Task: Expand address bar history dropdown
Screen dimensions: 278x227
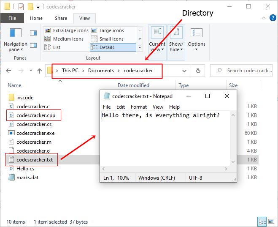Action: [x=184, y=71]
